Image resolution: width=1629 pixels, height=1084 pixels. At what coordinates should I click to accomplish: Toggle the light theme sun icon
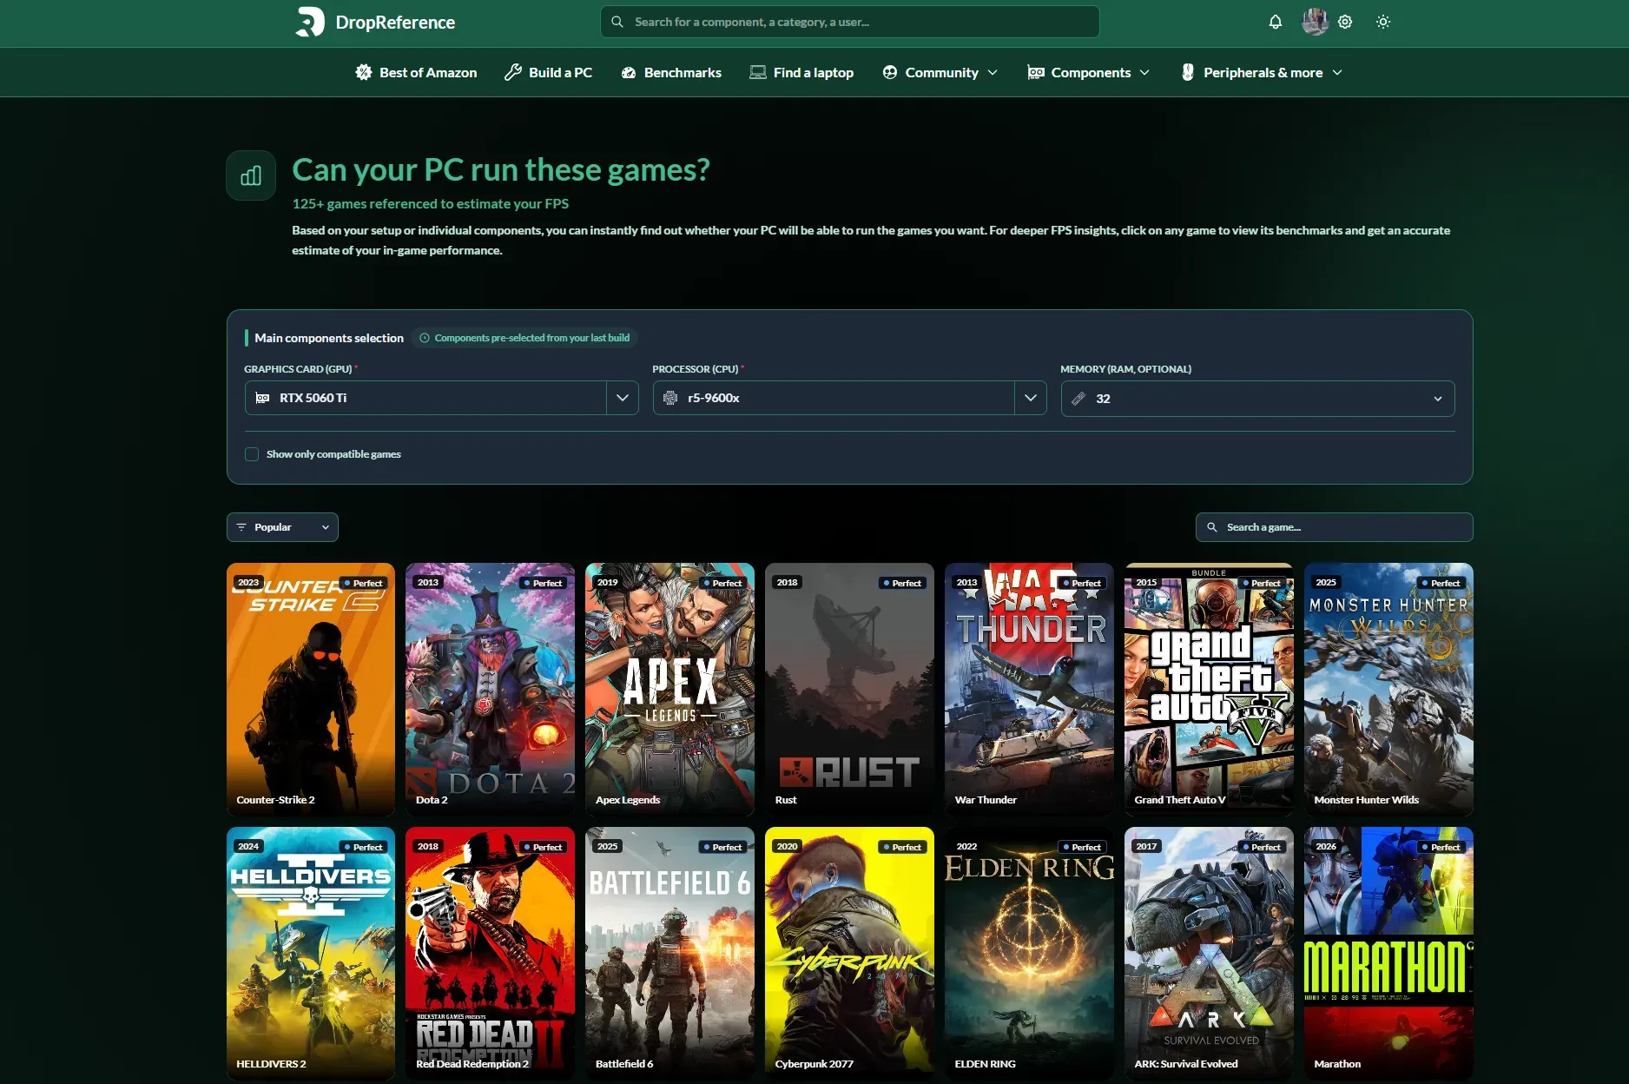point(1382,22)
